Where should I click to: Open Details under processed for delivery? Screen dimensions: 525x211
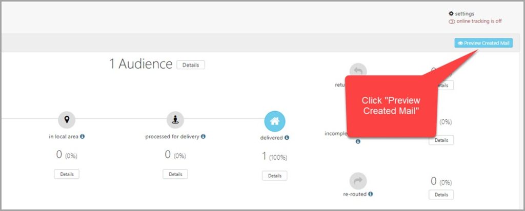click(x=175, y=174)
